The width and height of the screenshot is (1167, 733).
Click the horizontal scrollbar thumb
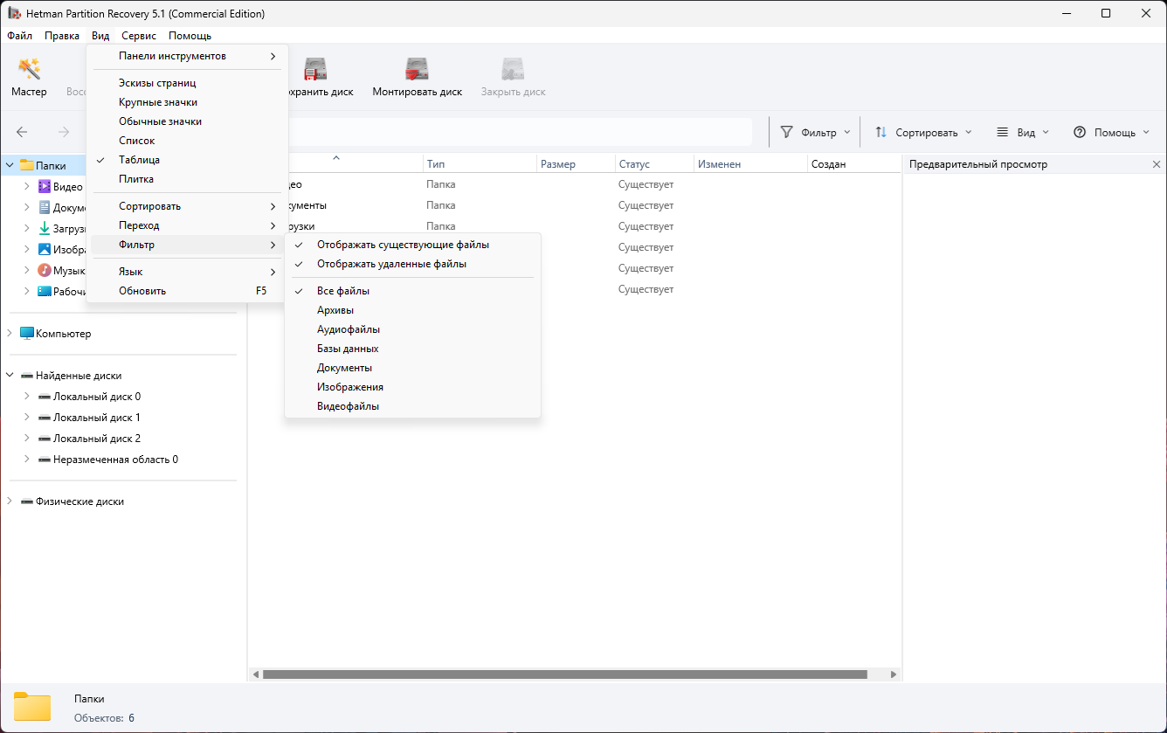[x=565, y=674]
